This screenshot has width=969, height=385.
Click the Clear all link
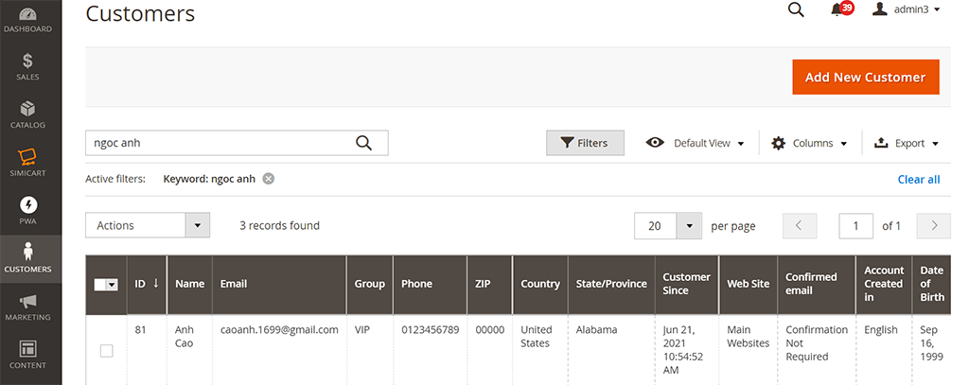pyautogui.click(x=918, y=179)
